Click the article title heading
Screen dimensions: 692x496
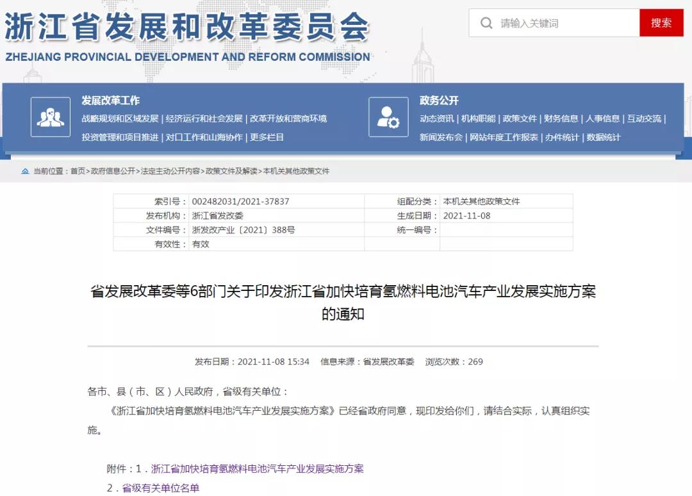(x=343, y=302)
